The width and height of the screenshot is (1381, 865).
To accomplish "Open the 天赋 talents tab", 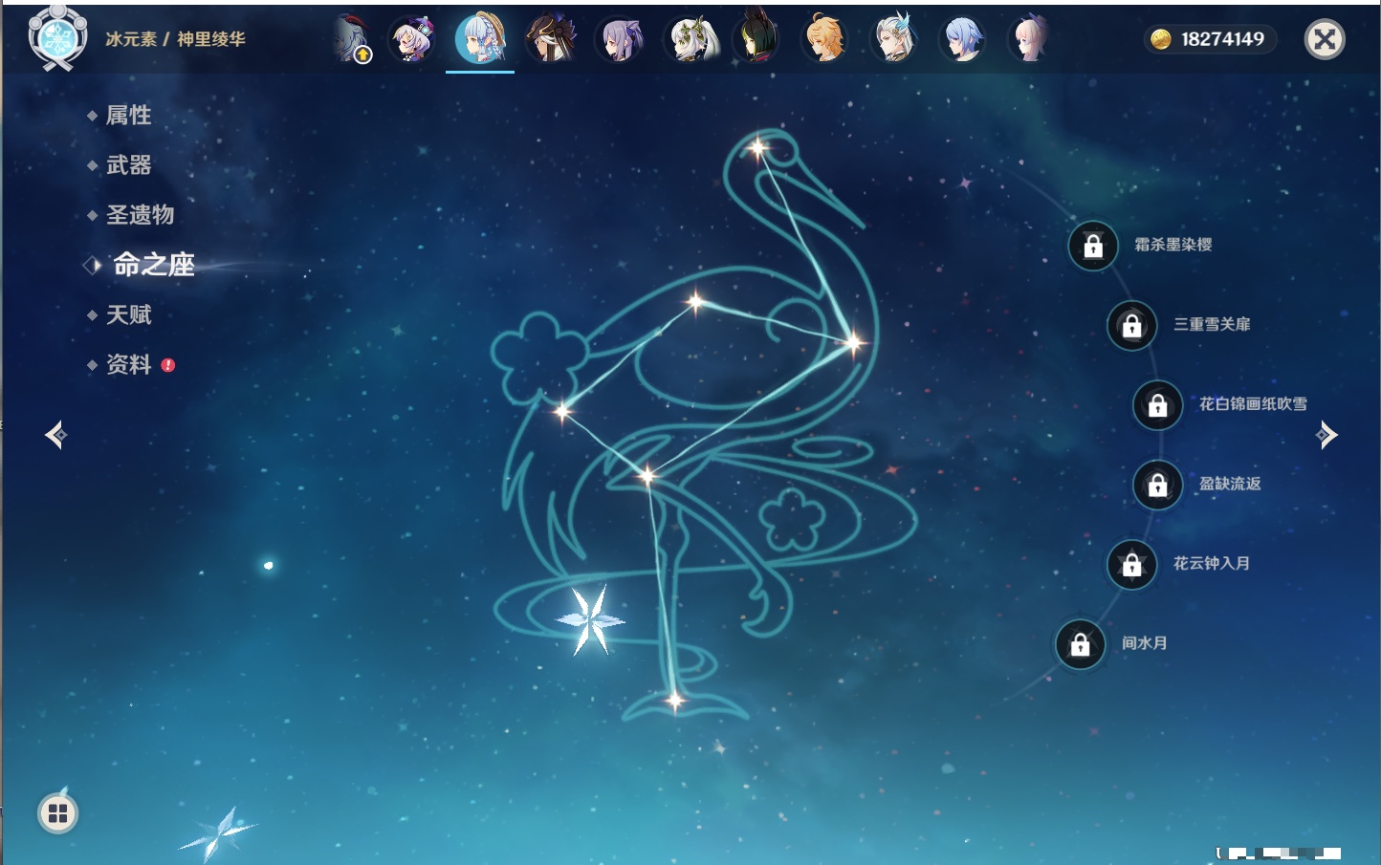I will [129, 314].
